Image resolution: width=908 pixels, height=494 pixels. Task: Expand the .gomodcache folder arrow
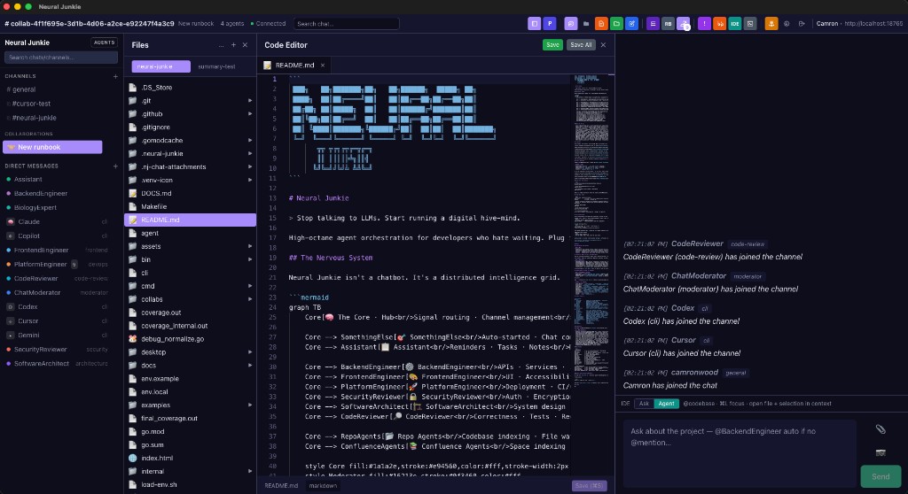[250, 141]
